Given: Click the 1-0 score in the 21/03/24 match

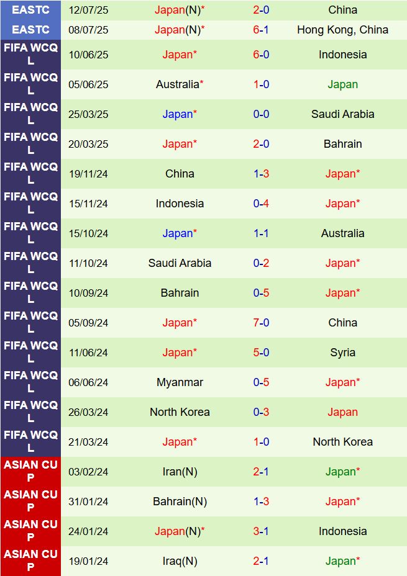Looking at the screenshot, I should (261, 442).
